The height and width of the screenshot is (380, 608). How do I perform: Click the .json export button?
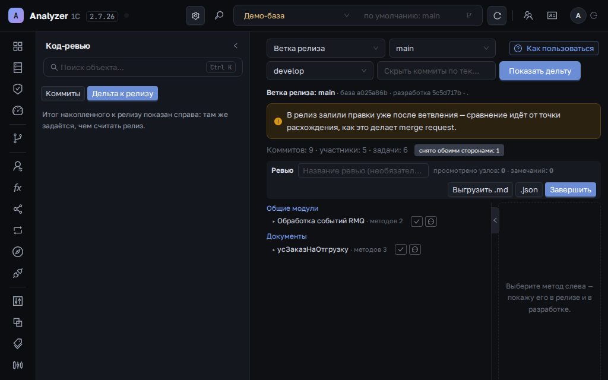click(529, 189)
